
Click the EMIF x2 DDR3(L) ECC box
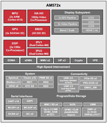(x=92, y=112)
